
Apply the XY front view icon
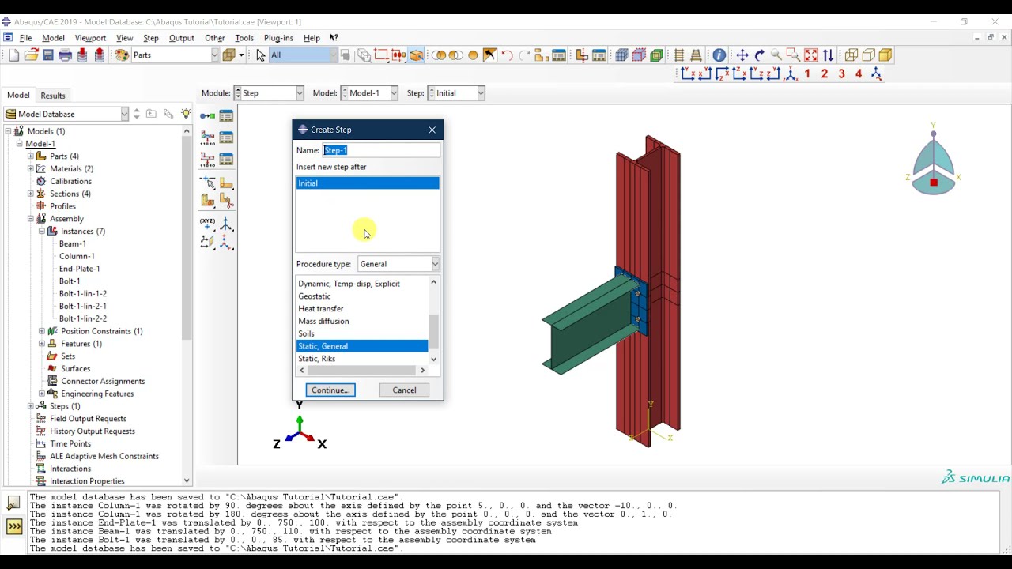point(687,74)
